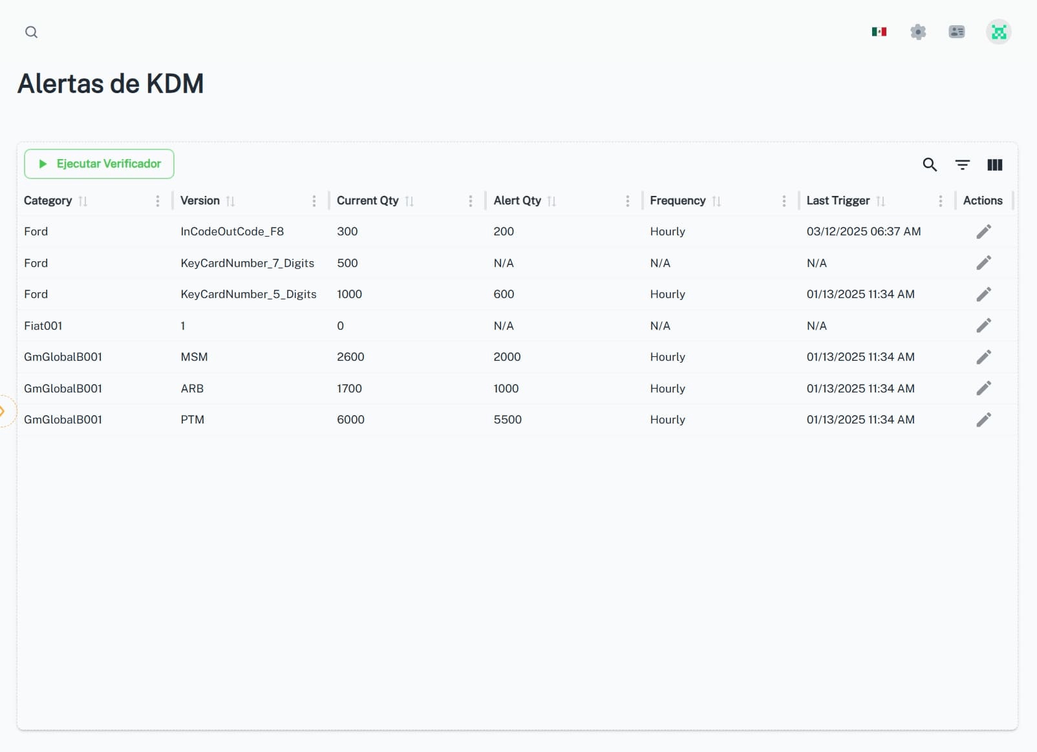Edit the GmGlobalB001 PTM row via pencil icon
Image resolution: width=1037 pixels, height=752 pixels.
(x=983, y=420)
